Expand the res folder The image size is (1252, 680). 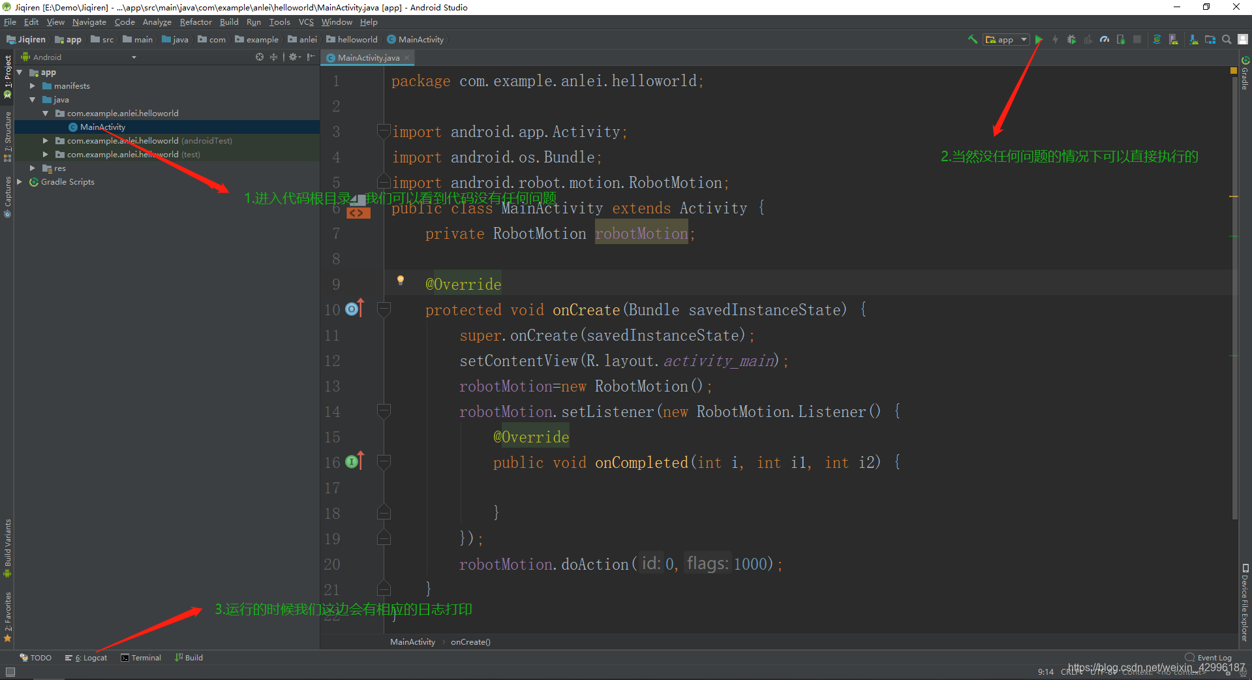[x=33, y=168]
